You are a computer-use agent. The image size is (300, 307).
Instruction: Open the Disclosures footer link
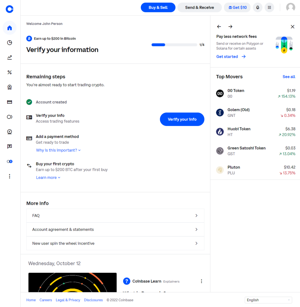tap(93, 300)
